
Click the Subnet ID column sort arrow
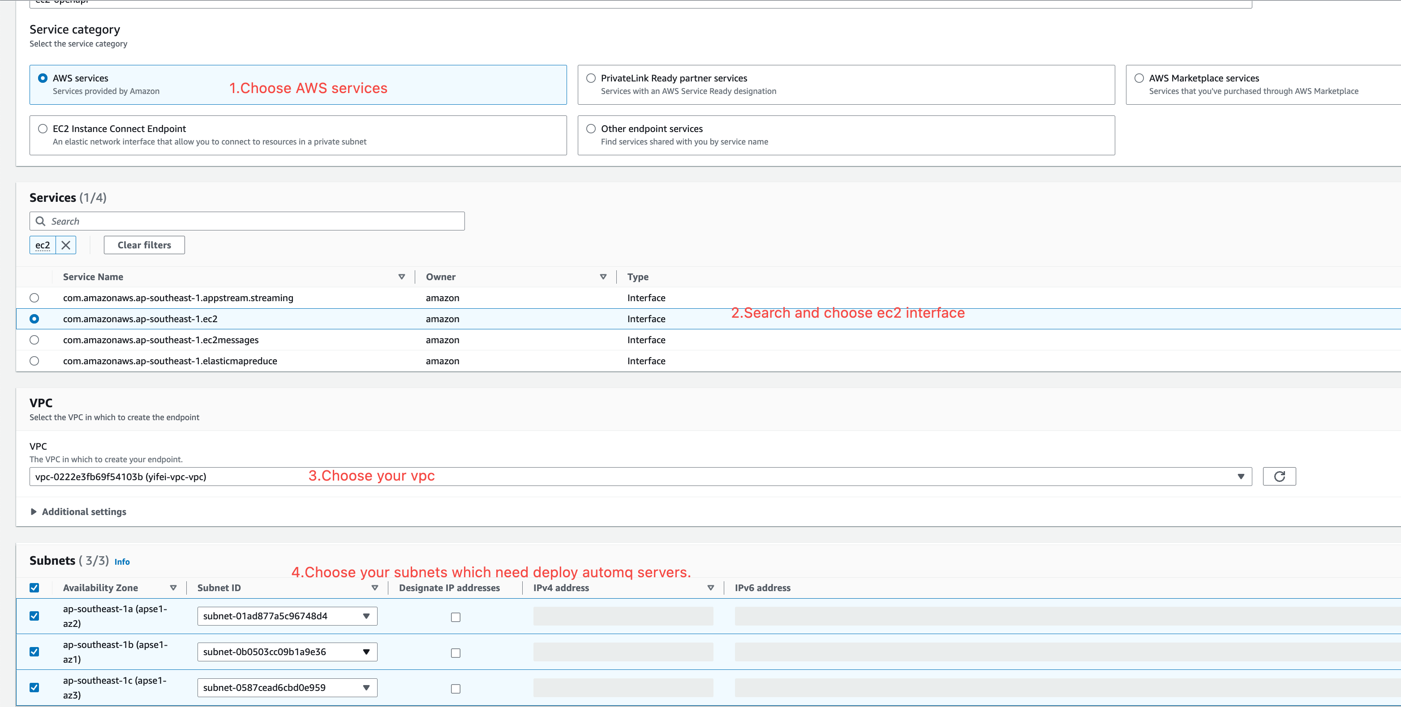click(x=375, y=588)
